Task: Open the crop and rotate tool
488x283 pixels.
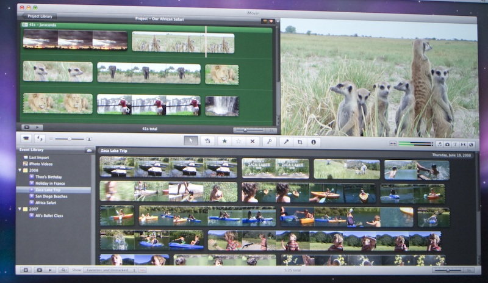Action: point(300,142)
